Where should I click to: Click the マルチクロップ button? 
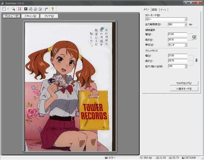[184, 83]
